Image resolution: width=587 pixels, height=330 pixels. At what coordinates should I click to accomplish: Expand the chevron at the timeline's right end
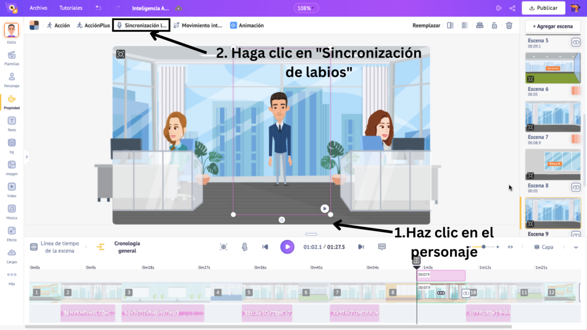(576, 247)
